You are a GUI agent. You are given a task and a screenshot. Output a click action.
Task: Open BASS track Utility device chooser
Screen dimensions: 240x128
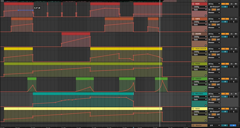(199, 111)
